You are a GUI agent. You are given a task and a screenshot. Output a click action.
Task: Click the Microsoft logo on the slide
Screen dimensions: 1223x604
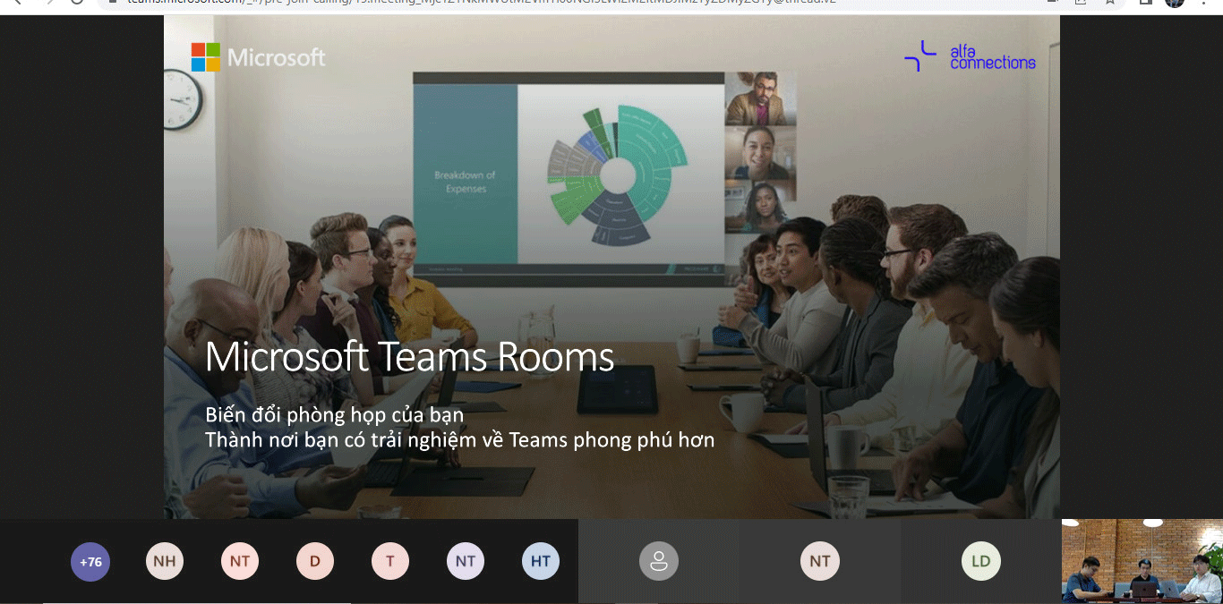259,57
